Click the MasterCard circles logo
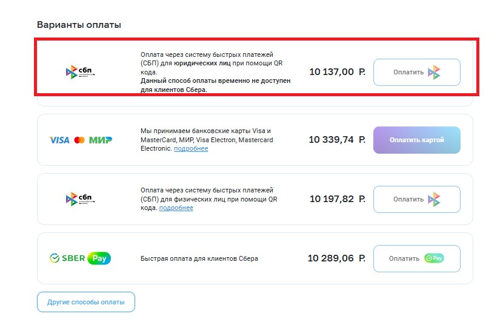This screenshot has width=503, height=331. tap(79, 140)
